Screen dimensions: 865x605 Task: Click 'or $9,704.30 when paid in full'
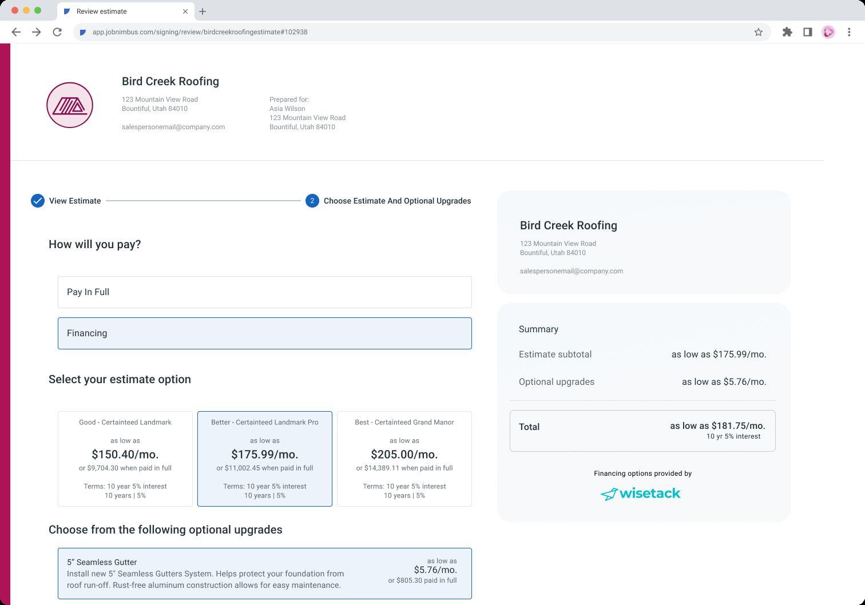pos(125,468)
